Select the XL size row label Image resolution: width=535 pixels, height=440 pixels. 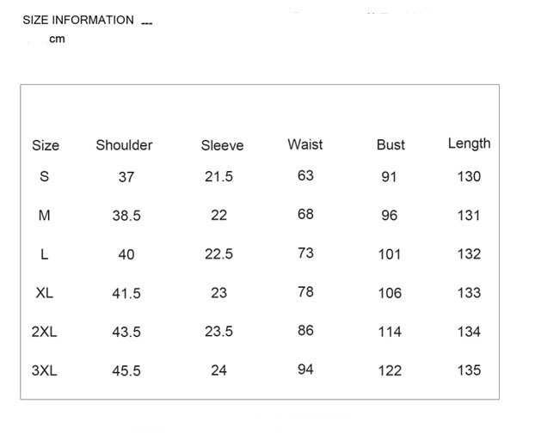pyautogui.click(x=45, y=293)
